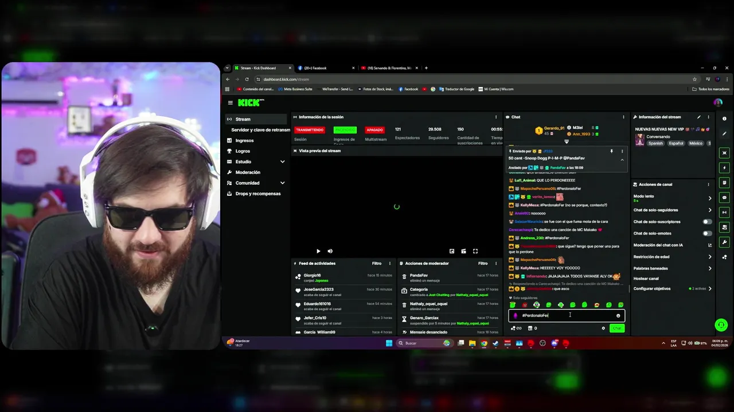Click the chat message input field

565,316
